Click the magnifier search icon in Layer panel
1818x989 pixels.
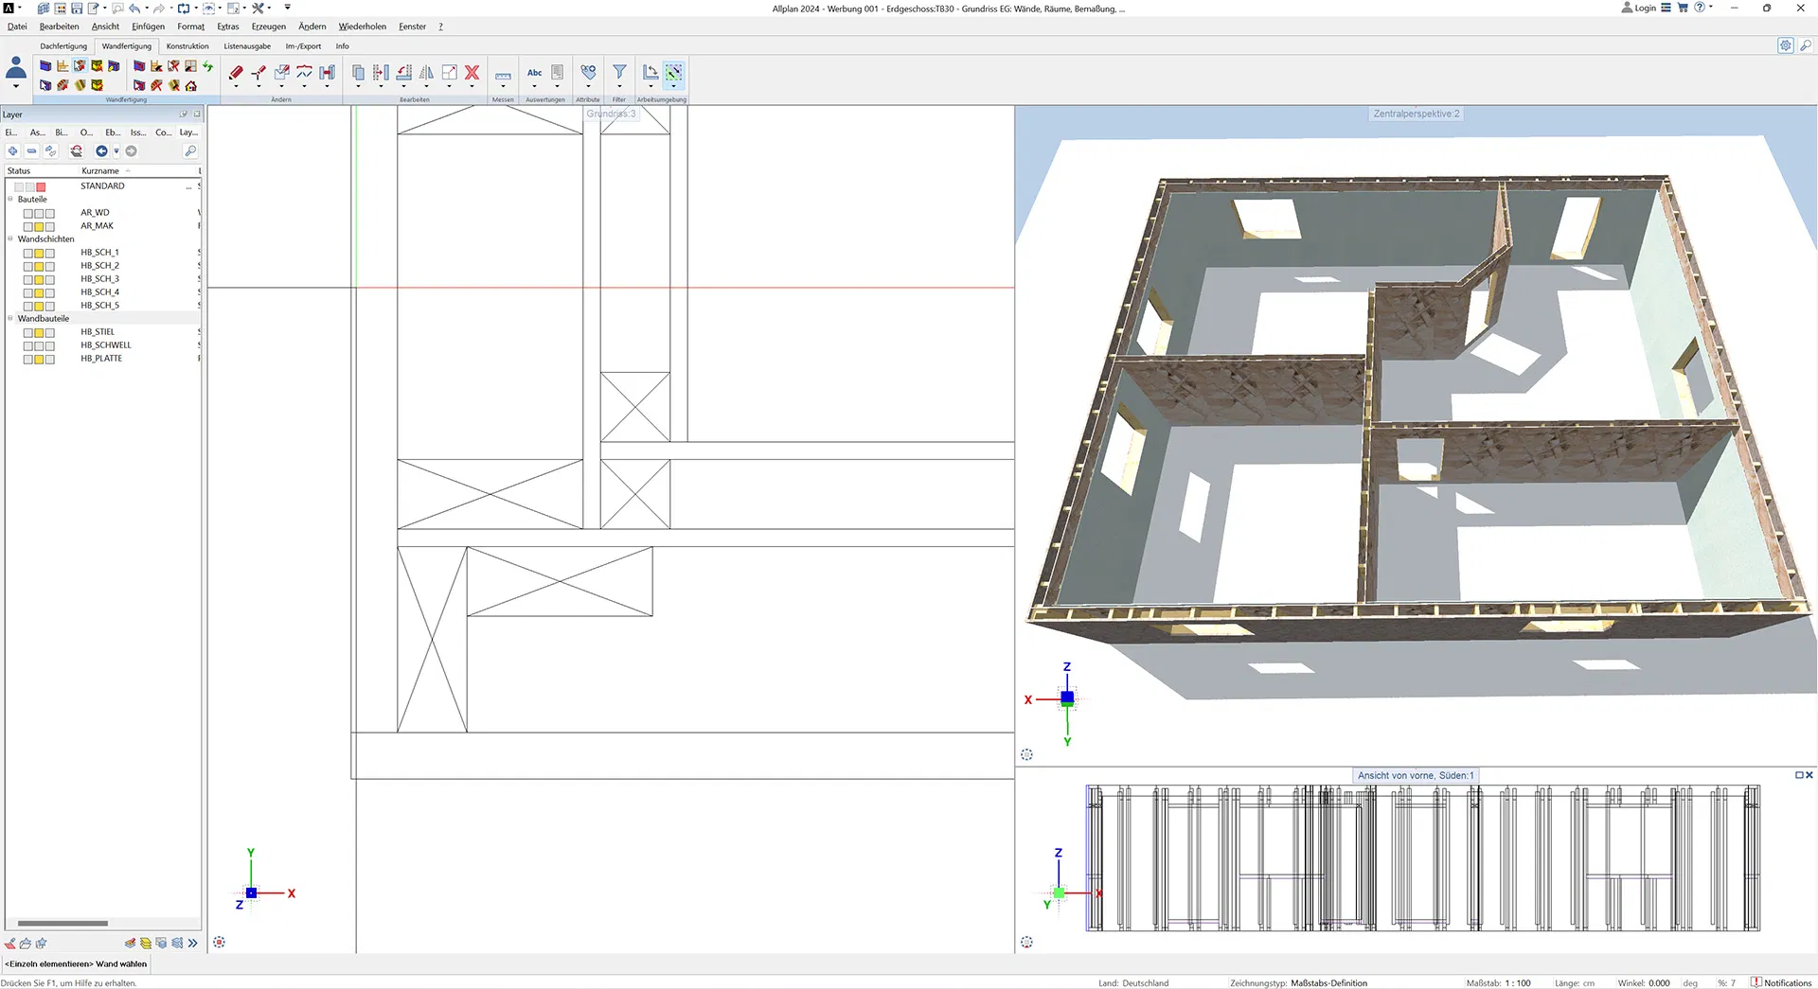point(190,151)
